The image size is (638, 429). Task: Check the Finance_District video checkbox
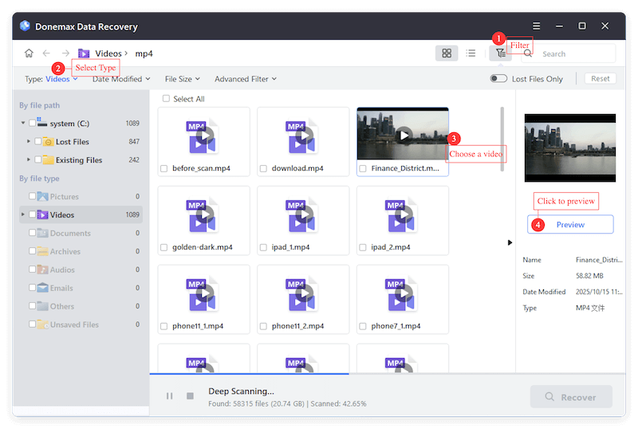(363, 168)
